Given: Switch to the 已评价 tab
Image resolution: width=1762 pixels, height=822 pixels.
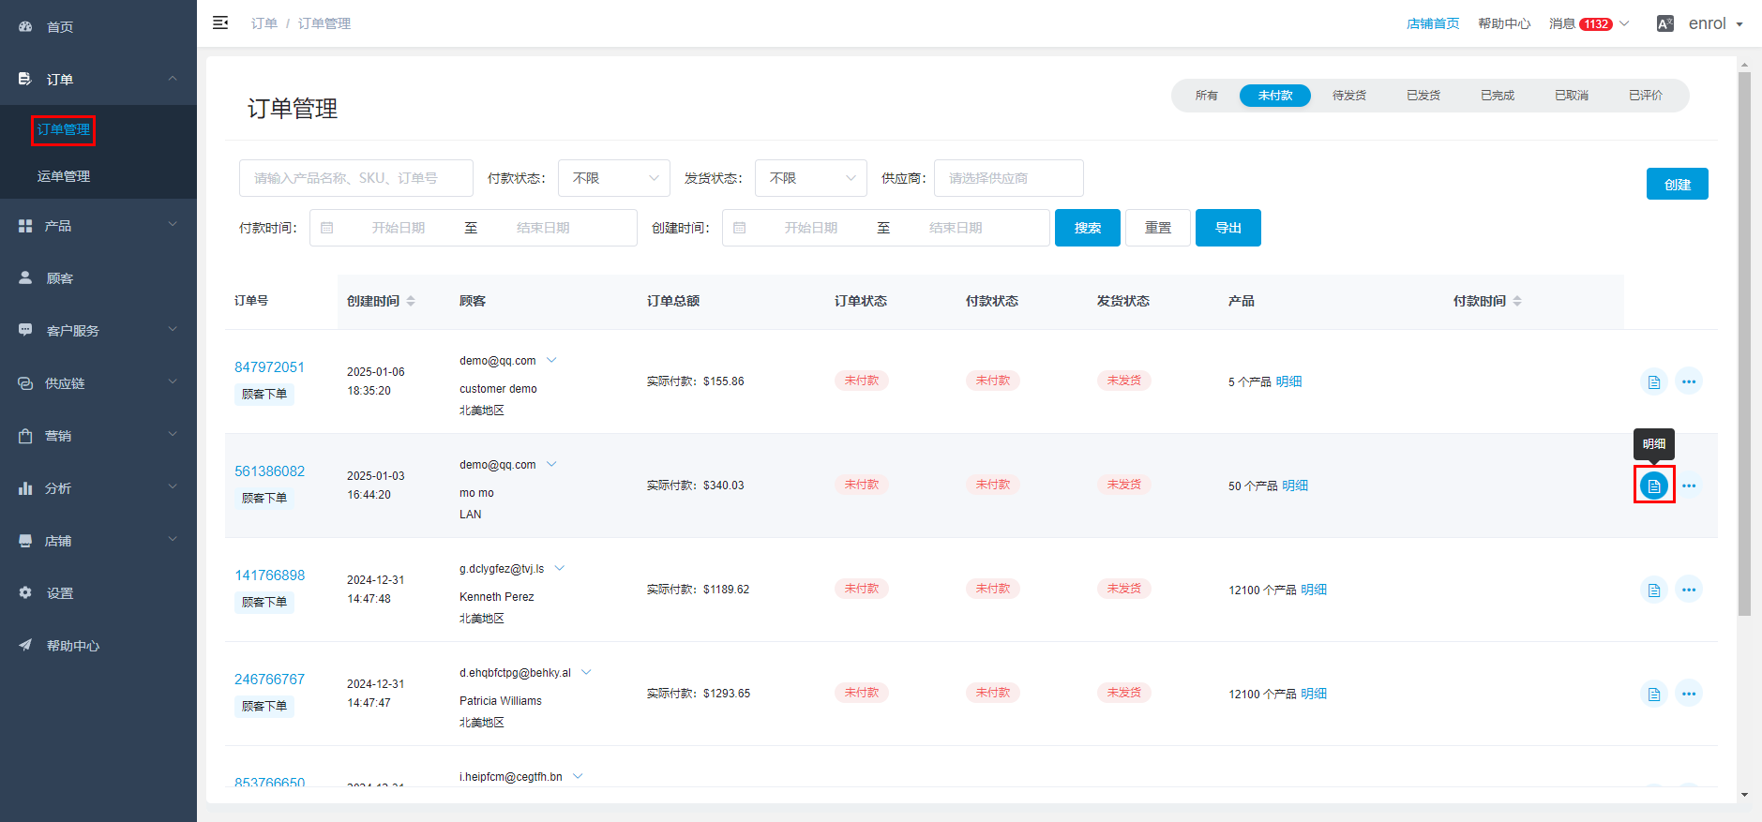Looking at the screenshot, I should (x=1646, y=96).
